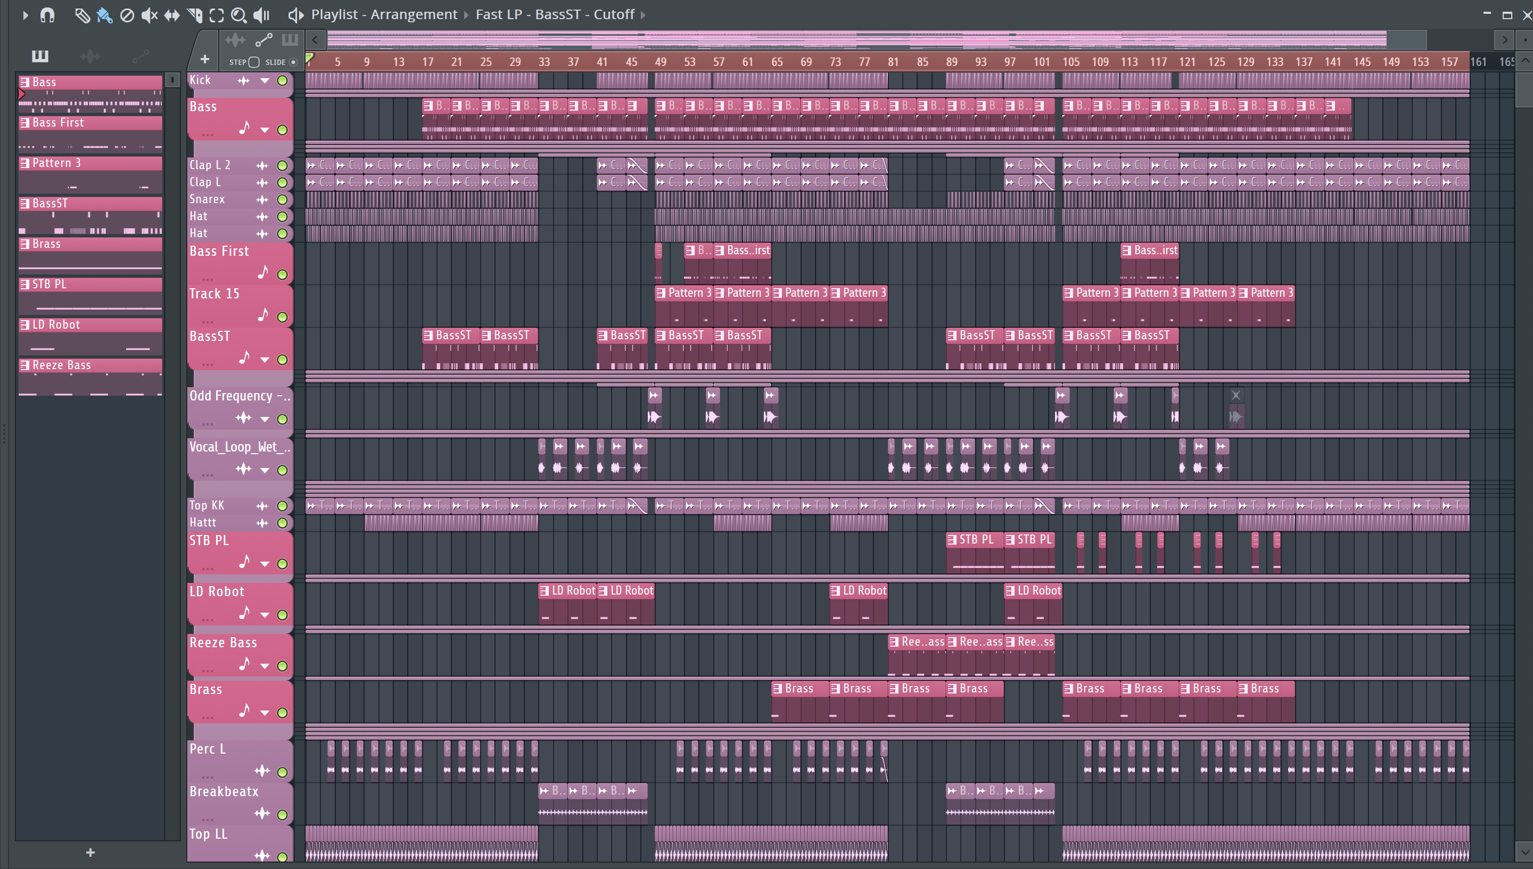Click Bass track note icon

pyautogui.click(x=244, y=128)
